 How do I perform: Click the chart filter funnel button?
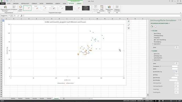point(129,28)
